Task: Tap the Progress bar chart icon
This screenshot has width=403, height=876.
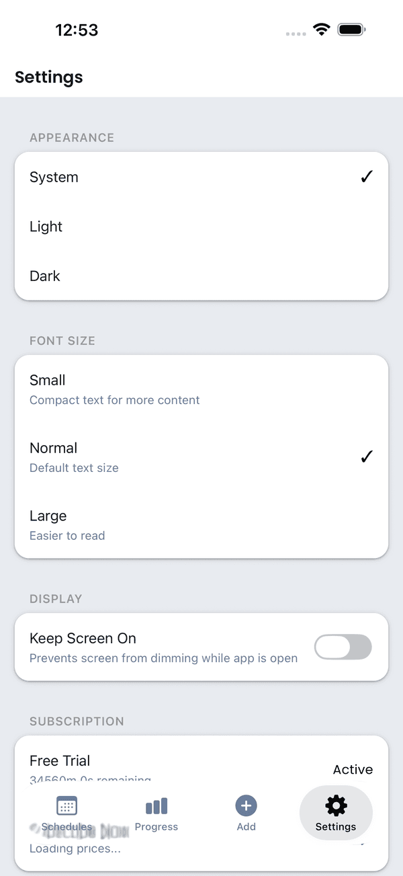Action: tap(156, 805)
